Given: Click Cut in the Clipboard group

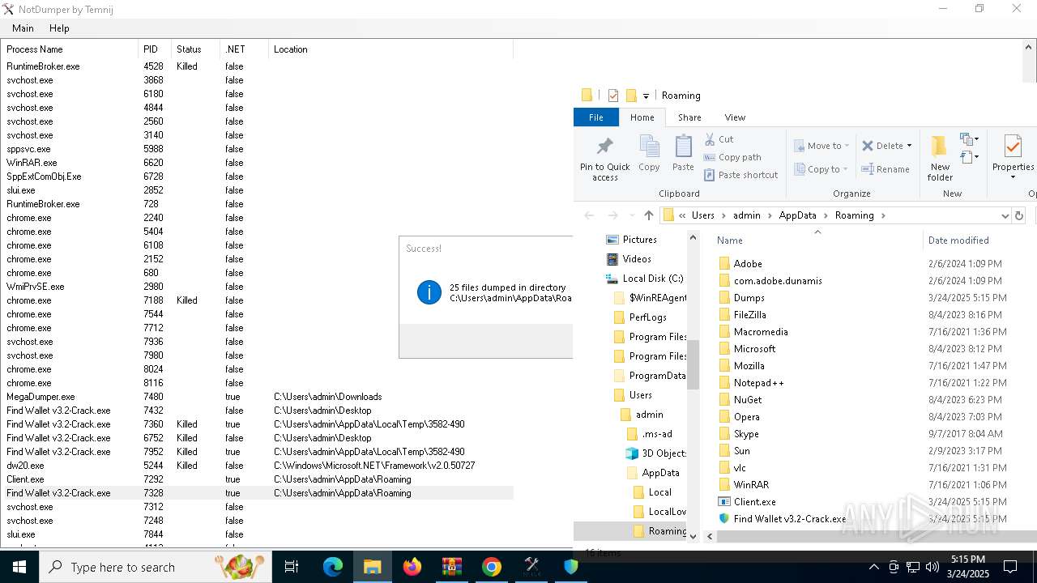Looking at the screenshot, I should click(719, 139).
